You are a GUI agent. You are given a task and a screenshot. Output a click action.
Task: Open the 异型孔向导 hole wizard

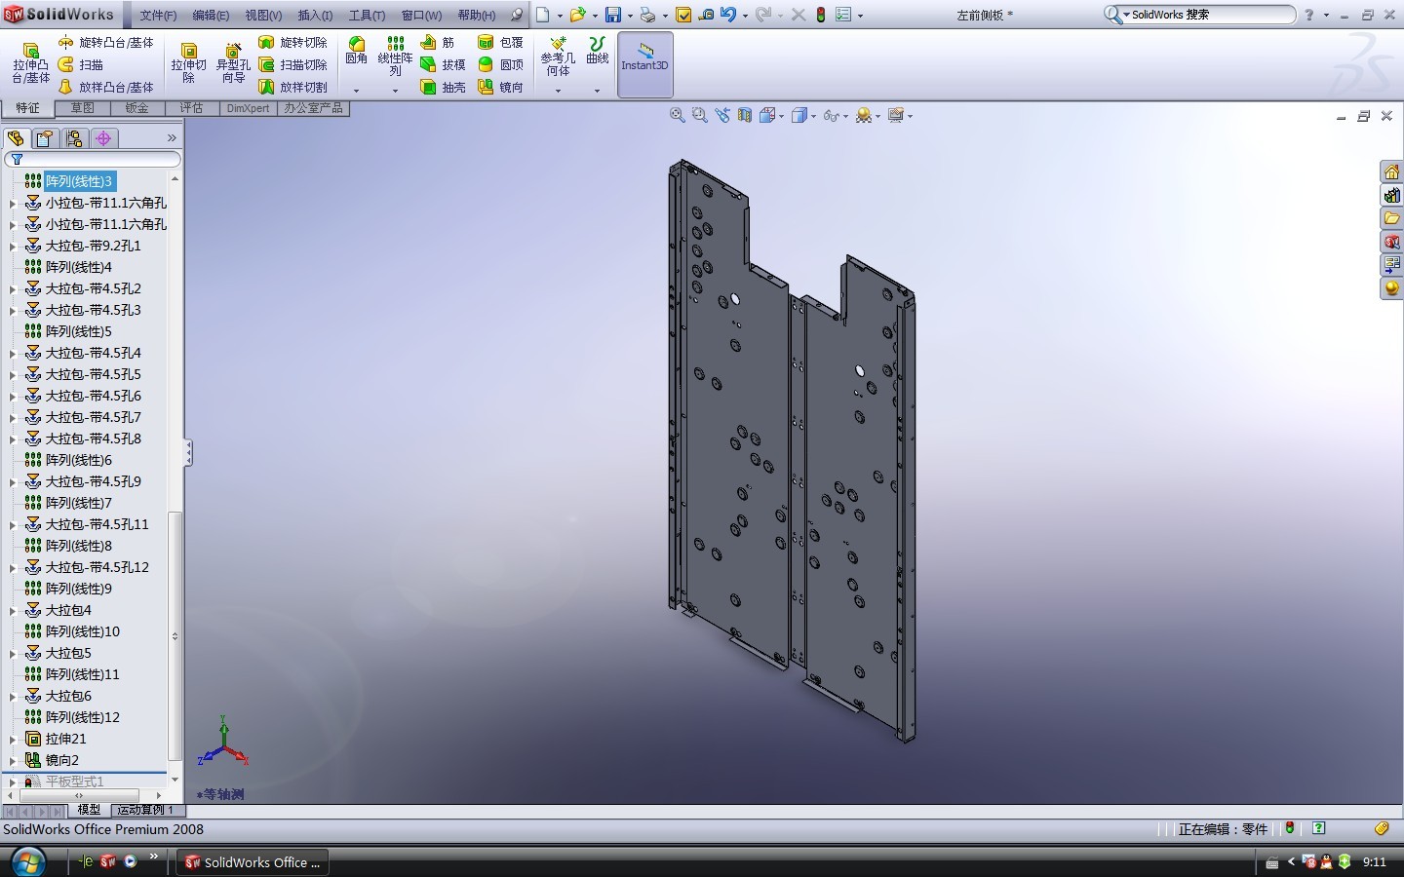click(233, 64)
